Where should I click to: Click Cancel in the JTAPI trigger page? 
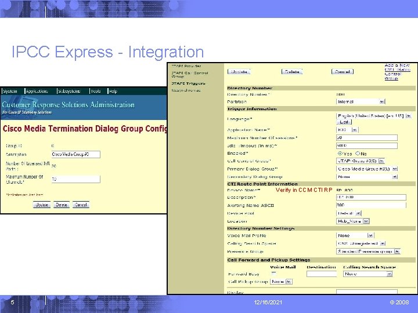(x=343, y=72)
